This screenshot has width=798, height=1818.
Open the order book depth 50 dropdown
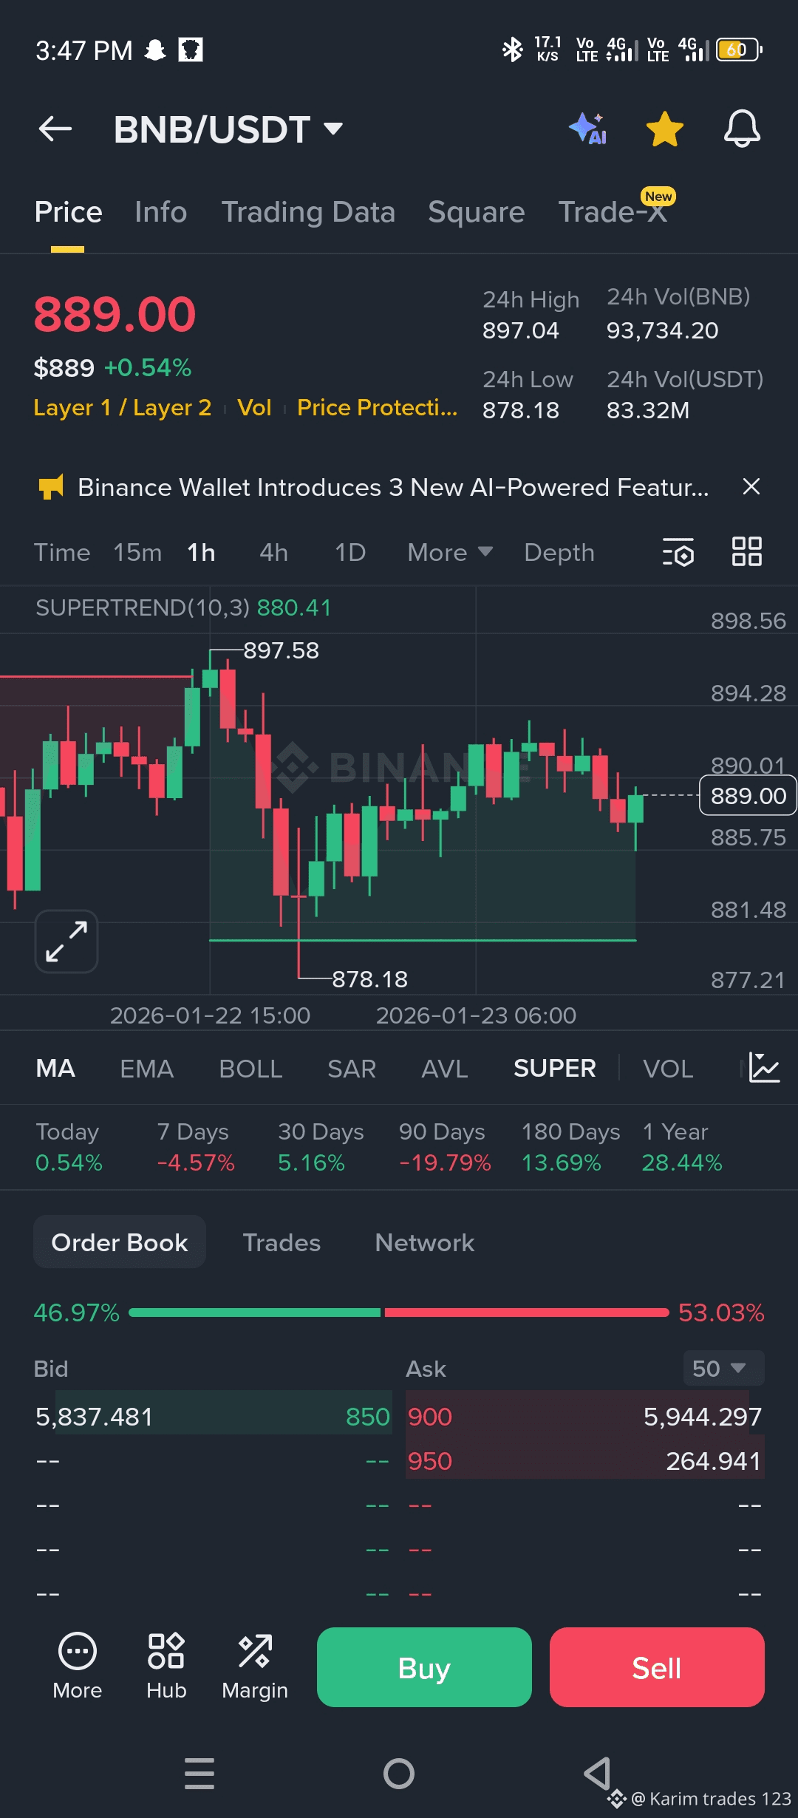point(723,1369)
